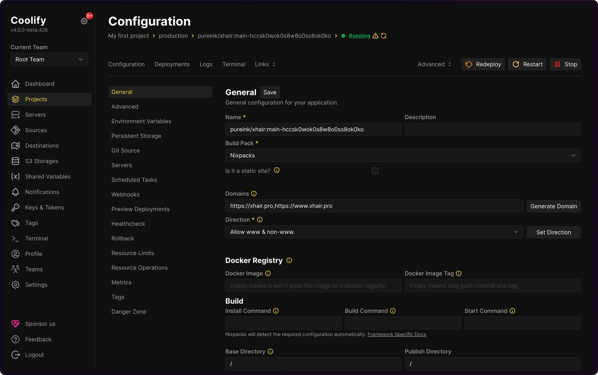The width and height of the screenshot is (598, 375).
Task: Focus the Docker Image input field
Action: (313, 286)
